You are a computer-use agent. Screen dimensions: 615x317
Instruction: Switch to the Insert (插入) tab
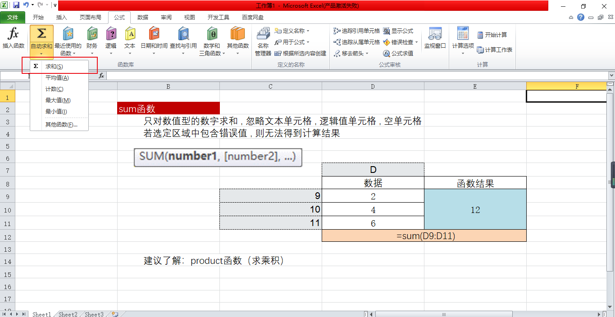61,18
